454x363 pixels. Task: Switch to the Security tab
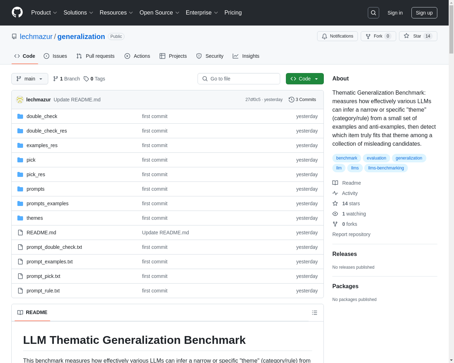point(210,56)
